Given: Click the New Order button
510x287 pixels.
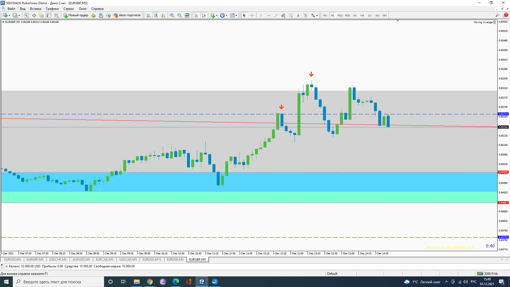Looking at the screenshot, I should (76, 15).
